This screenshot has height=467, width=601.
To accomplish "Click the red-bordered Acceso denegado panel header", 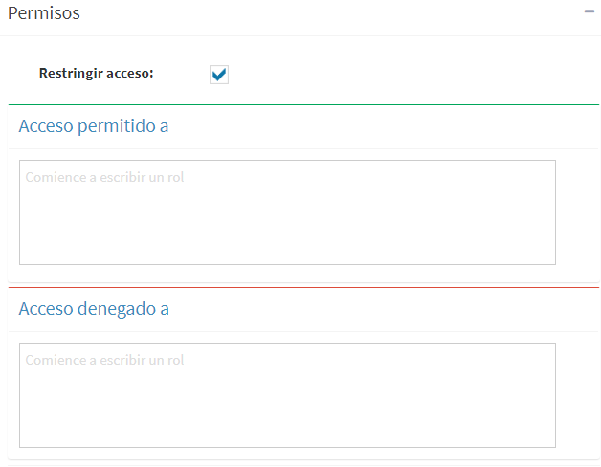I will pos(303,309).
